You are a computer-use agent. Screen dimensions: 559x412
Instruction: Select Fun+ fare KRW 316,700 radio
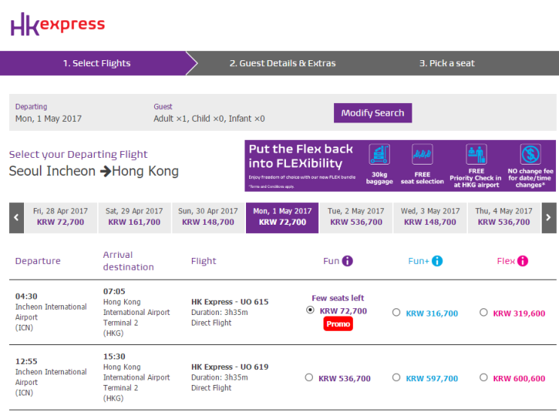pos(396,313)
